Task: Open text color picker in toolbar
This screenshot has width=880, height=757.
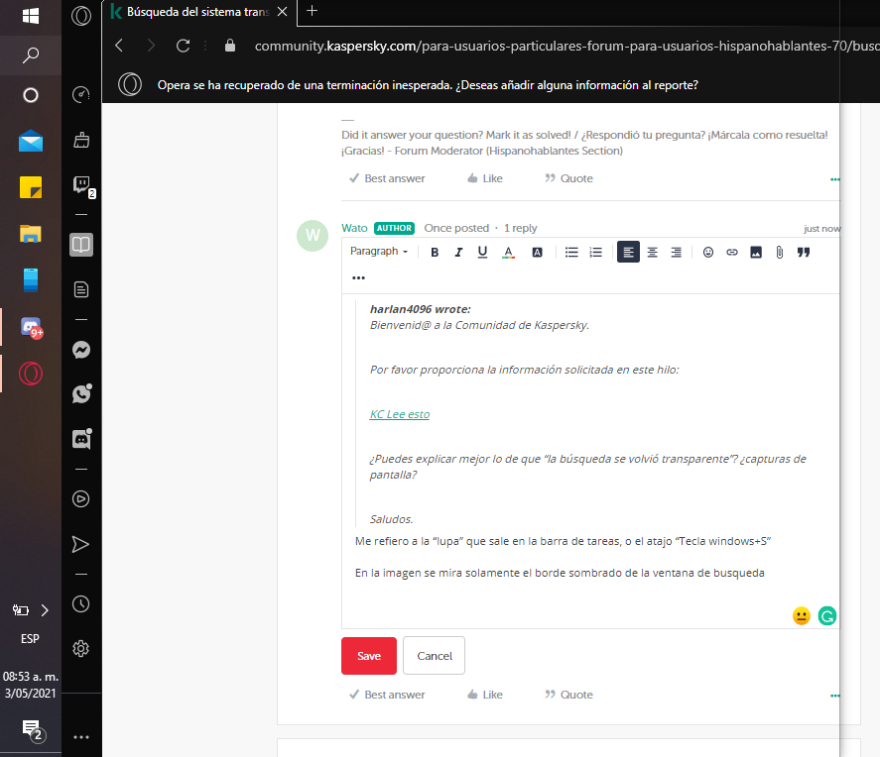Action: [509, 252]
